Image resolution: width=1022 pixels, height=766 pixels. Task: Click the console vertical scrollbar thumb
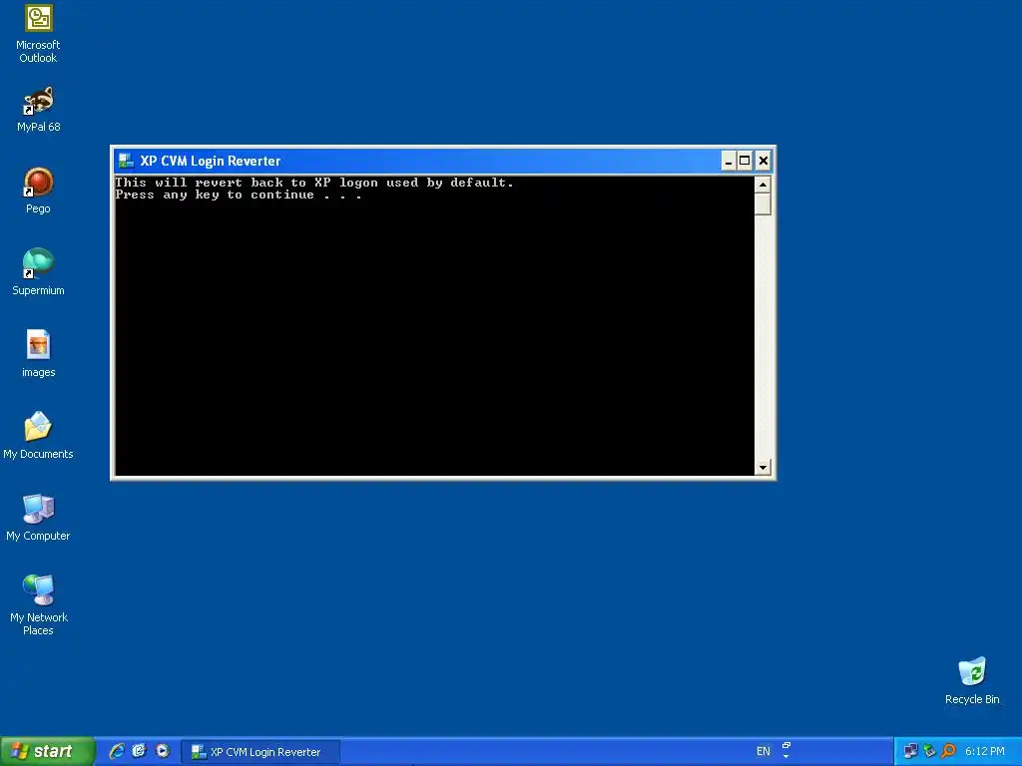pyautogui.click(x=763, y=203)
